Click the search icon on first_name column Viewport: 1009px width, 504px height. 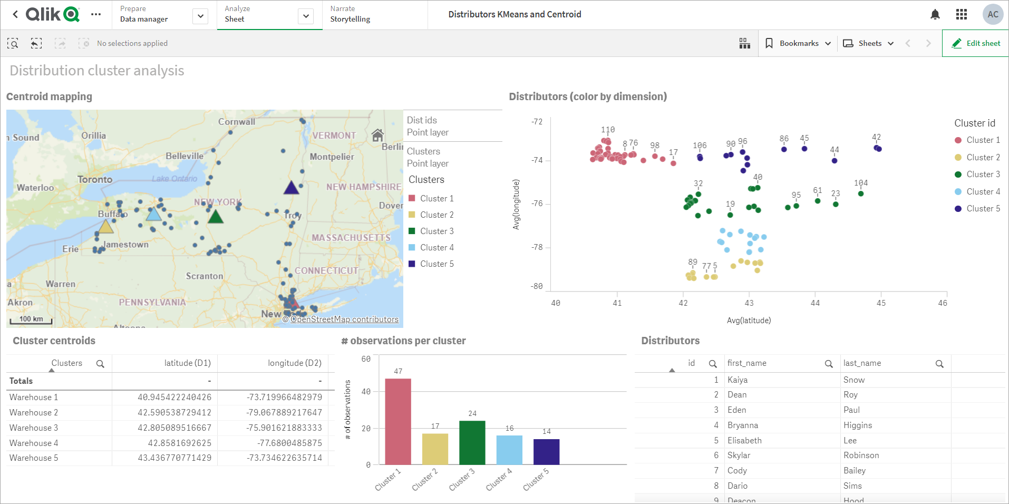click(828, 363)
